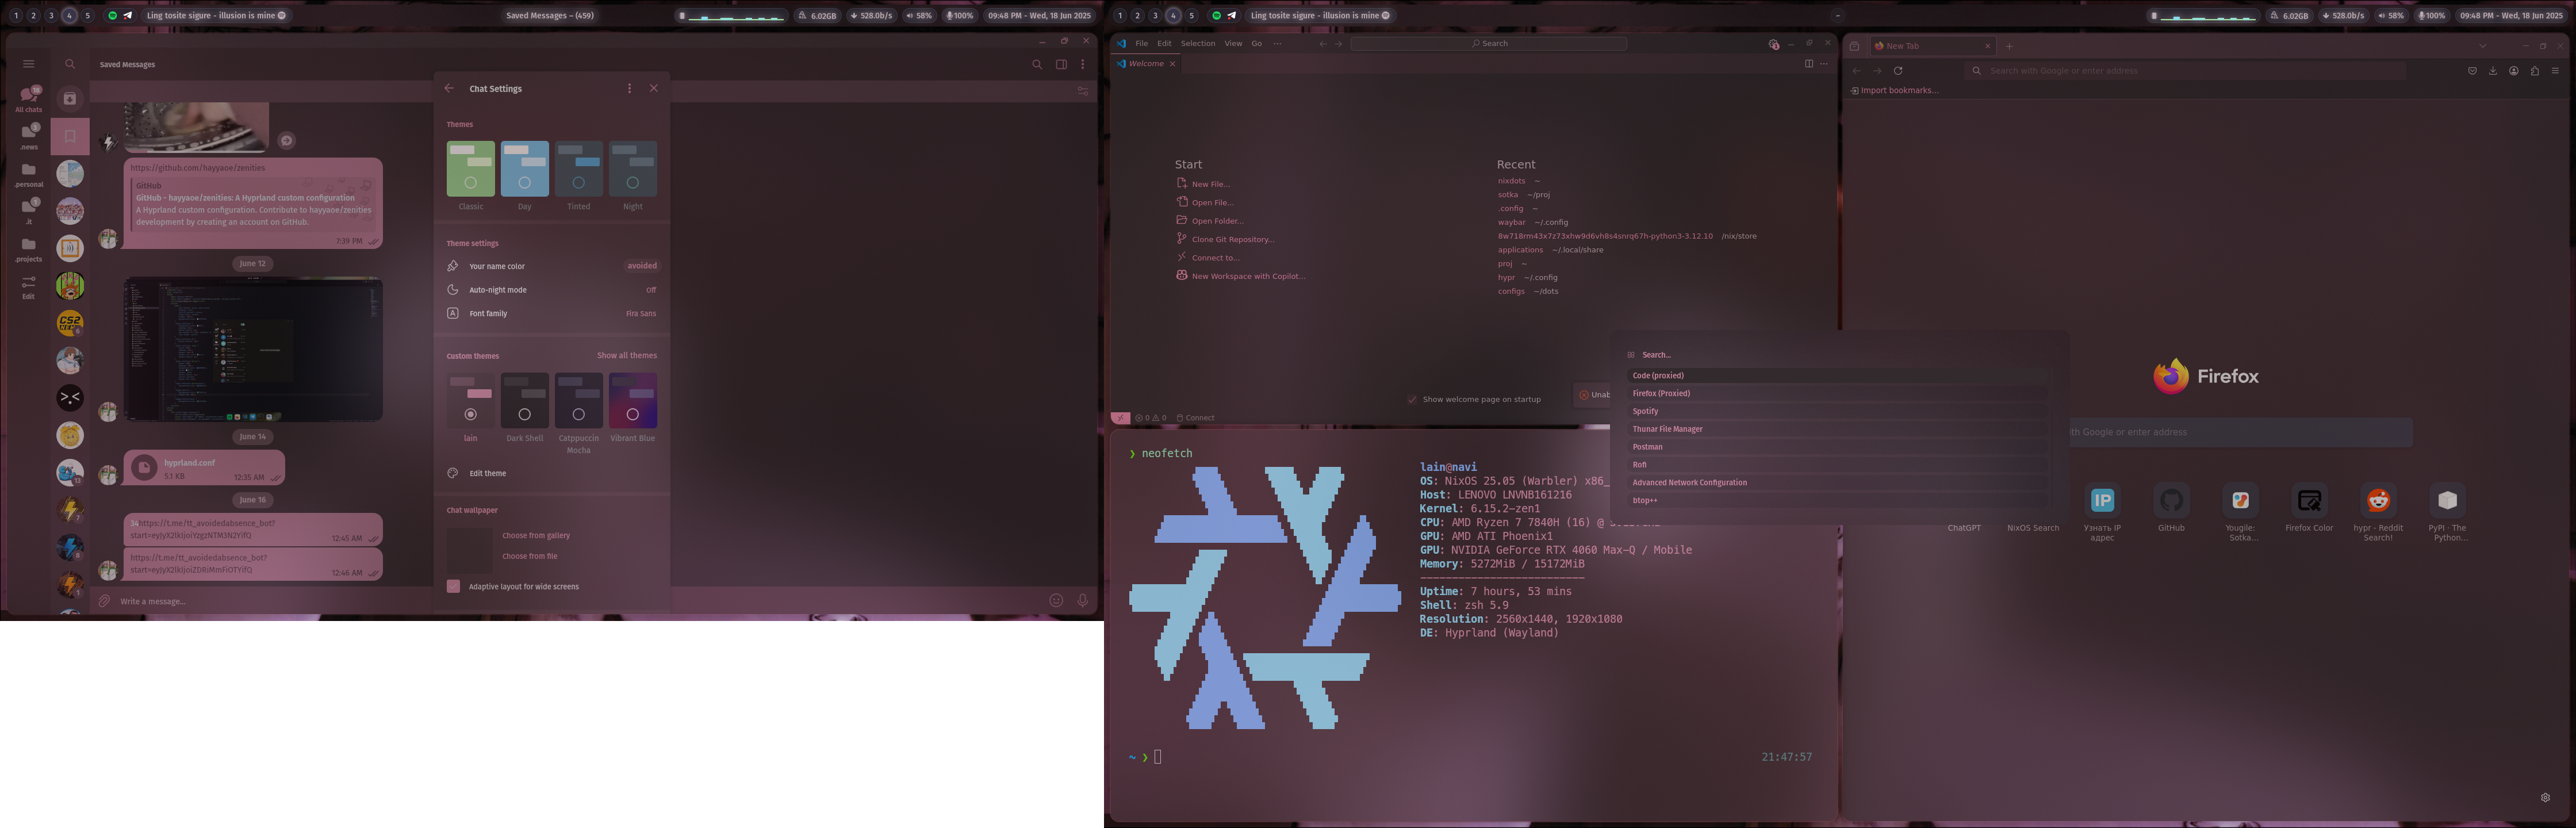Viewport: 2576px width, 828px height.
Task: Select Spotify in the launcher list
Action: (1837, 411)
